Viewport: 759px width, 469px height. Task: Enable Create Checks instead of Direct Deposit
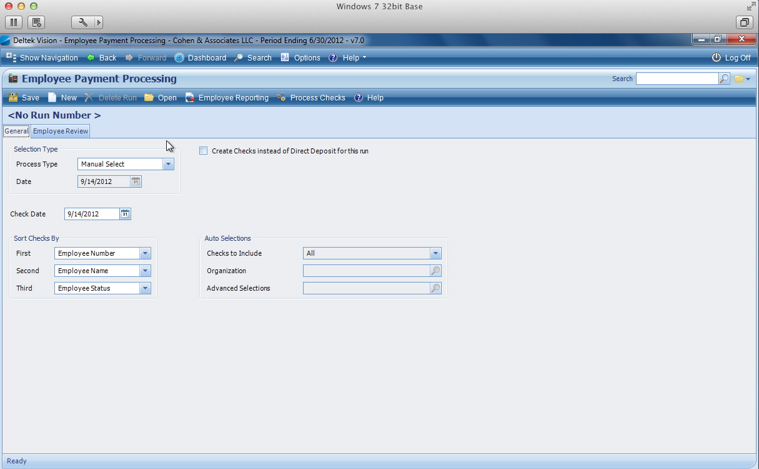204,151
